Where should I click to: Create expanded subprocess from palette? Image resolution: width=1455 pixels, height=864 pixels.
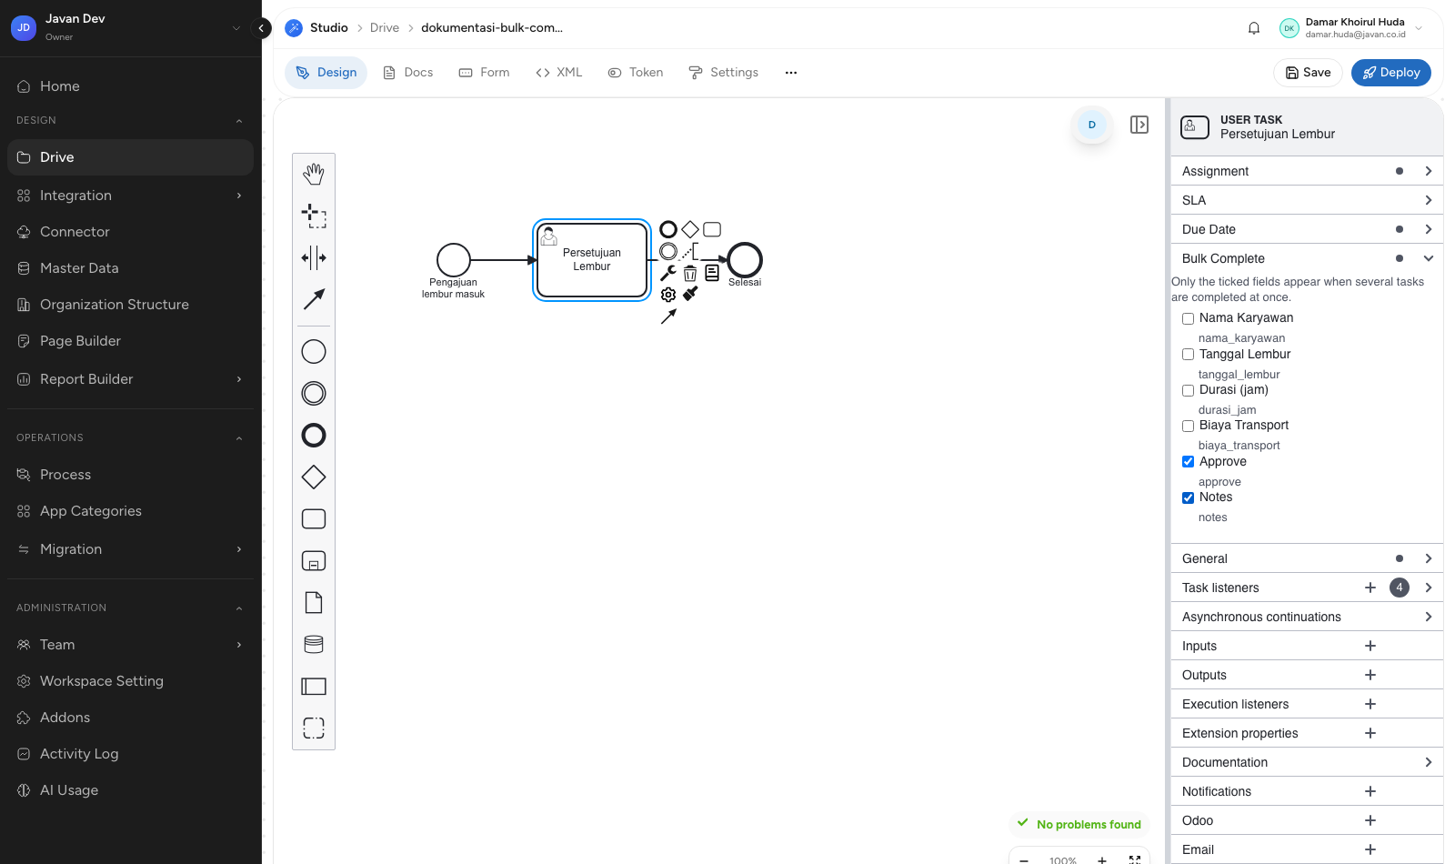pos(314,560)
